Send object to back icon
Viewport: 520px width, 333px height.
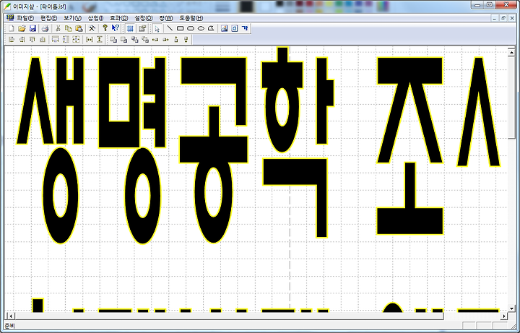(124, 40)
